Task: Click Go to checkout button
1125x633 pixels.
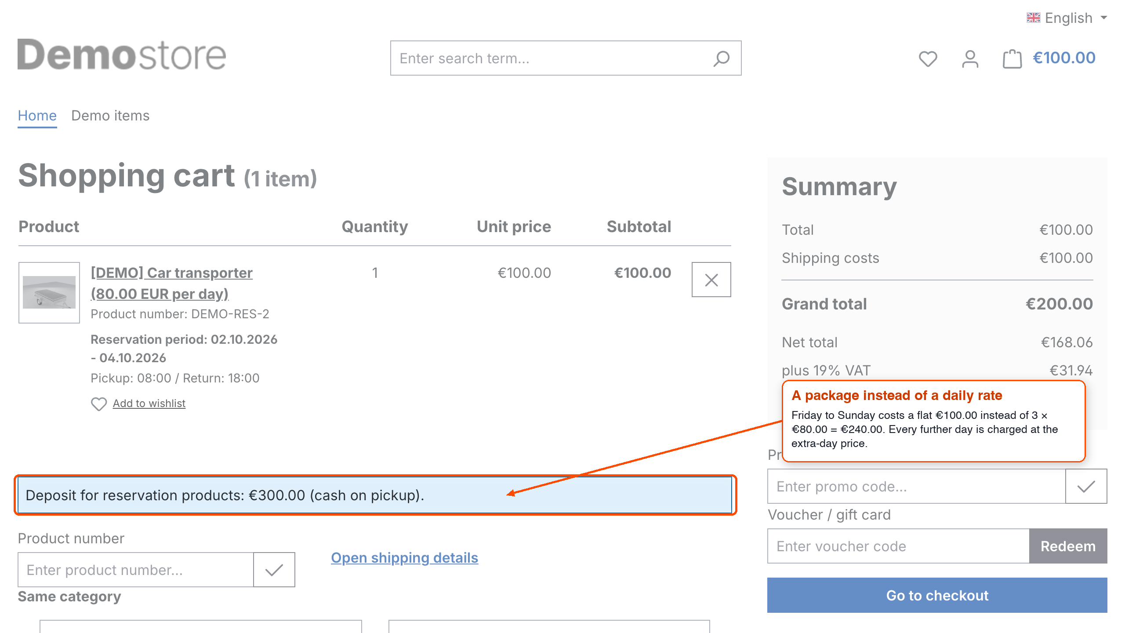Action: point(937,595)
